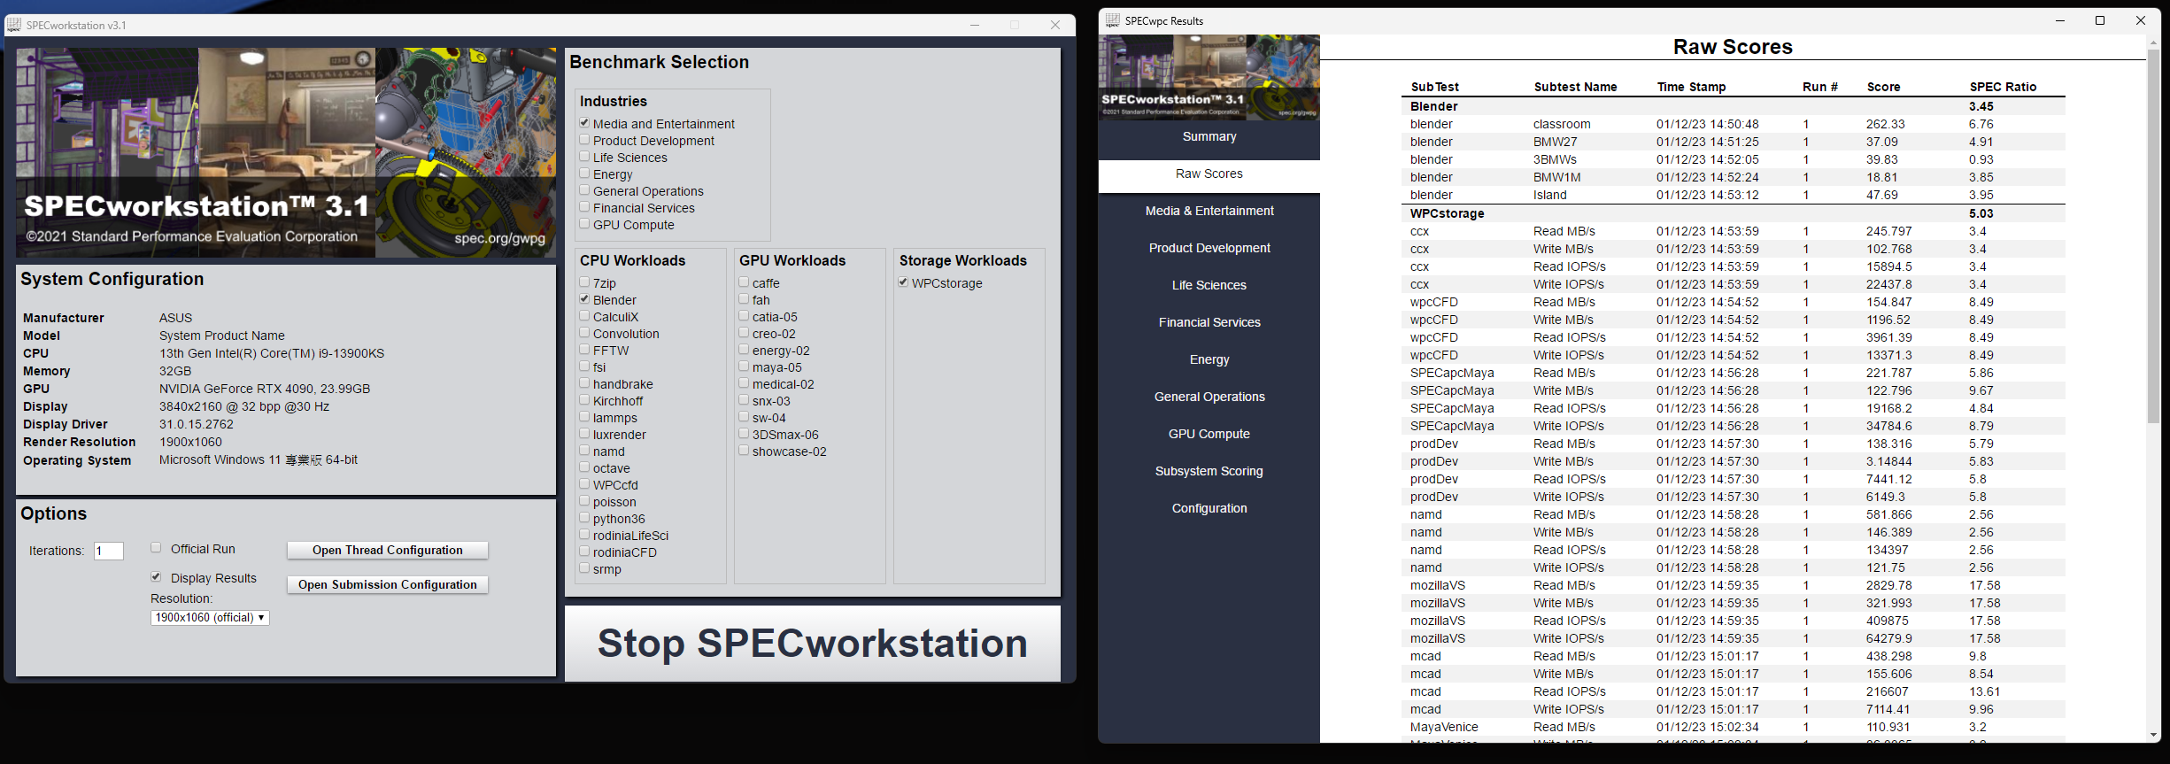The width and height of the screenshot is (2170, 764).
Task: Tick the 3DSmax-06 GPU workload
Action: (744, 434)
